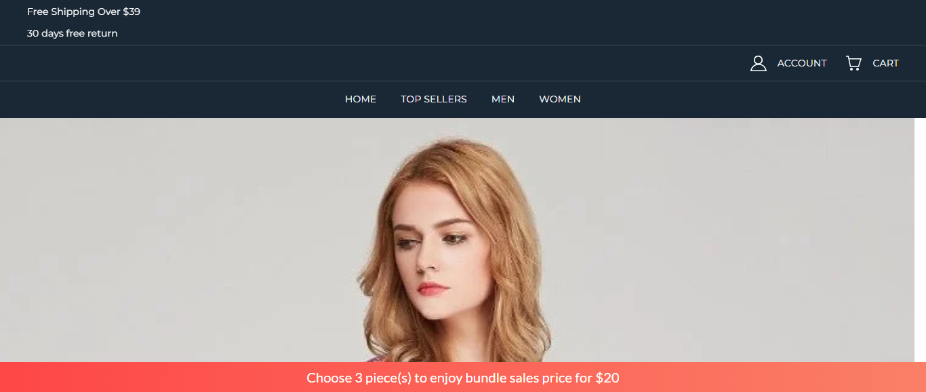The image size is (926, 392).
Task: Click the shopping cart icon
Action: (x=853, y=63)
